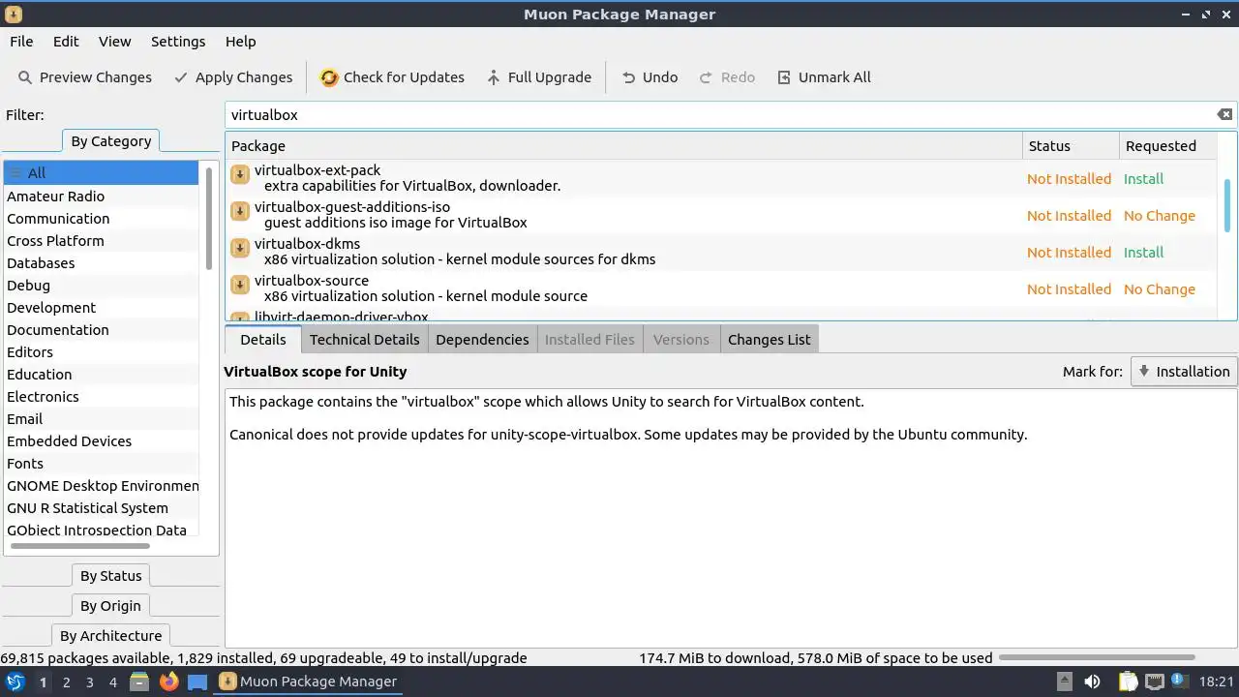1239x697 pixels.
Task: Click the network tray icon
Action: [x=1155, y=682]
